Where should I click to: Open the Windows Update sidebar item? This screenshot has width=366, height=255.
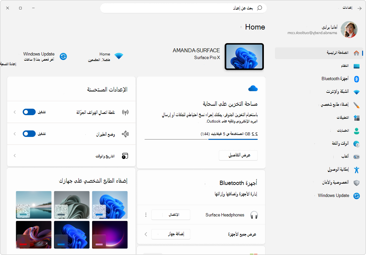(x=319, y=196)
